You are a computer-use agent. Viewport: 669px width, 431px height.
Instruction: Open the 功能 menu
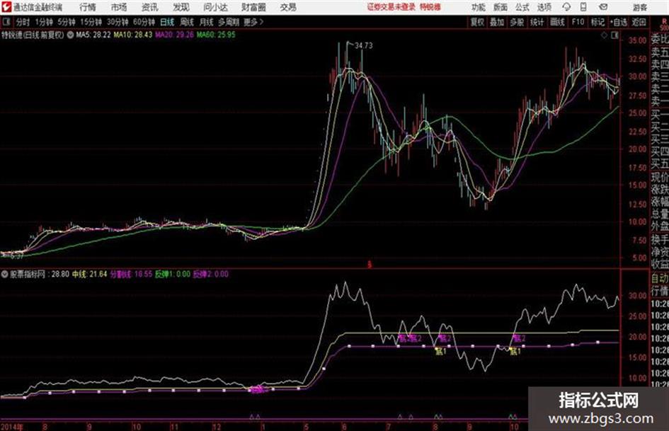tap(479, 7)
